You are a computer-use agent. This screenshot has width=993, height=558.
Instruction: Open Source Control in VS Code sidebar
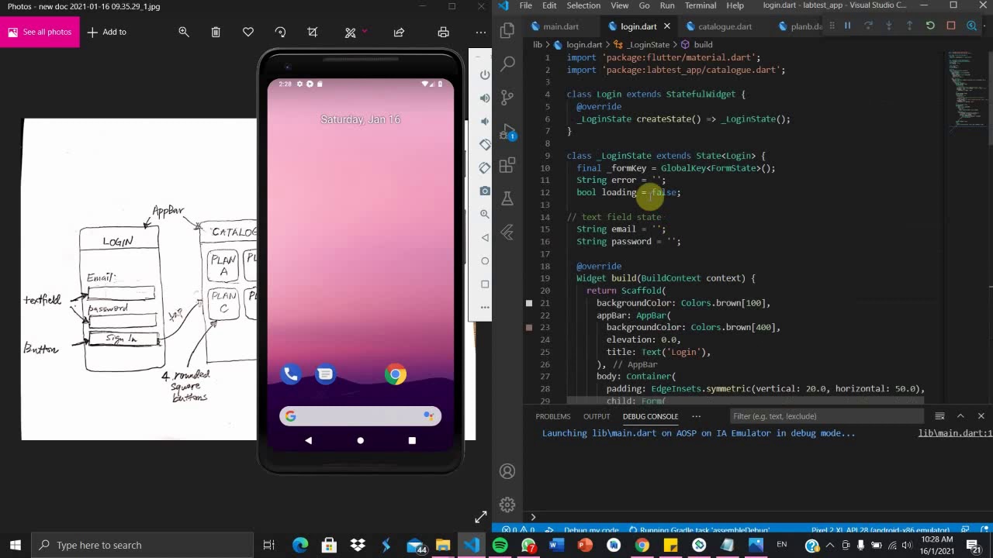[507, 98]
